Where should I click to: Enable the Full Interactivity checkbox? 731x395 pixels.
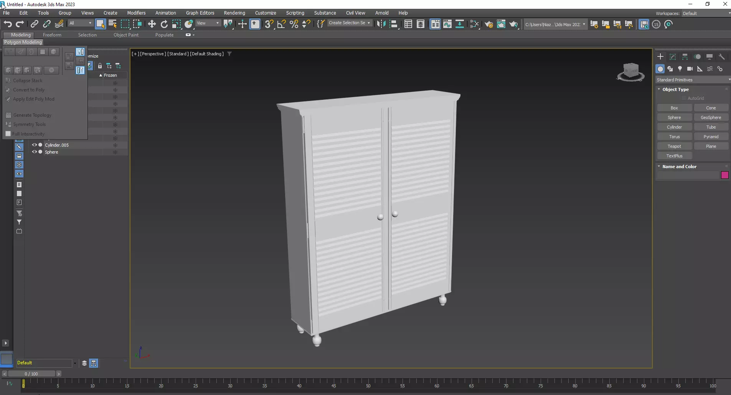click(8, 134)
